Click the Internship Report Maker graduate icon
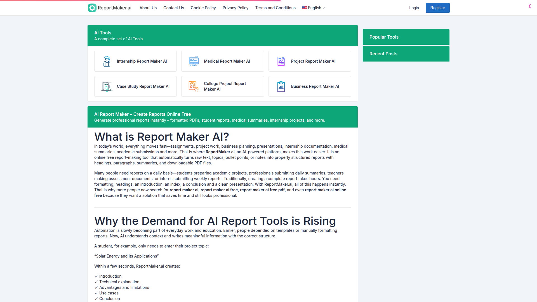 [107, 61]
